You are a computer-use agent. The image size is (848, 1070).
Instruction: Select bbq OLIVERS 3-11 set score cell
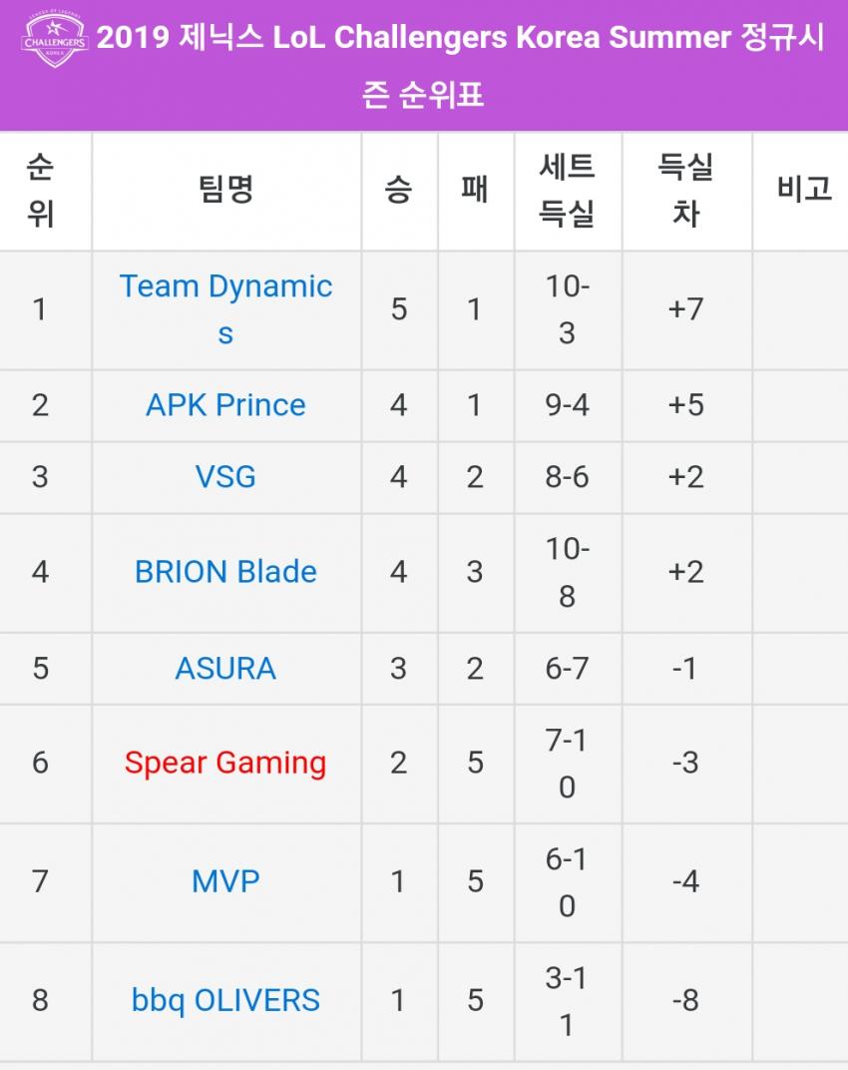pos(568,1001)
